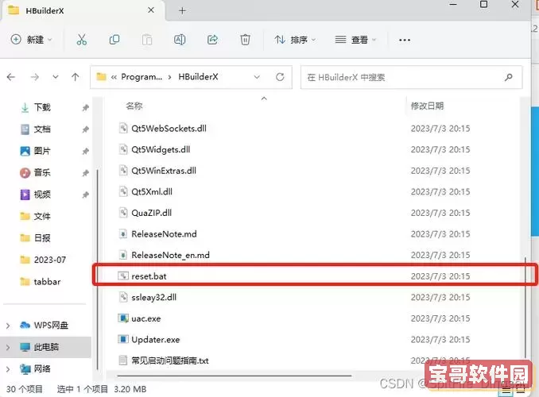The width and height of the screenshot is (539, 397).
Task: Select file reset.bat
Action: (149, 276)
